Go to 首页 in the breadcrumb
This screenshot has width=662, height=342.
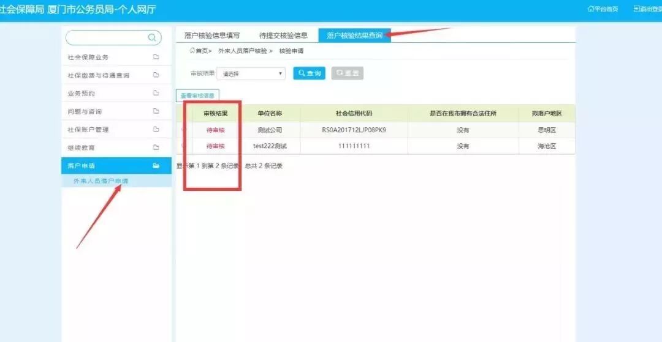(x=201, y=51)
